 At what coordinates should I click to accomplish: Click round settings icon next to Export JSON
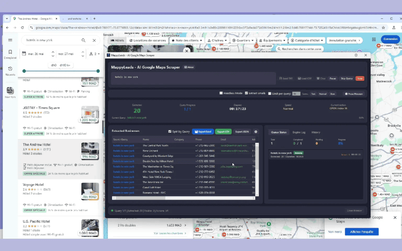click(x=256, y=132)
